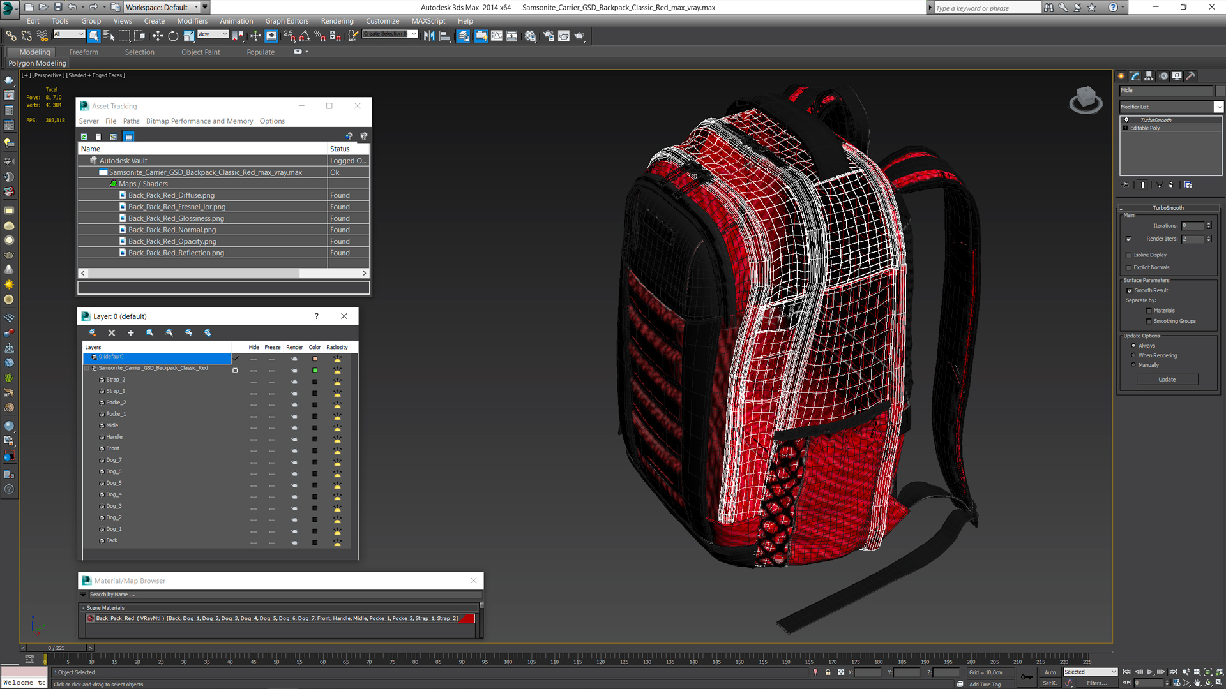
Task: Select When Rendering update option
Action: click(x=1133, y=355)
